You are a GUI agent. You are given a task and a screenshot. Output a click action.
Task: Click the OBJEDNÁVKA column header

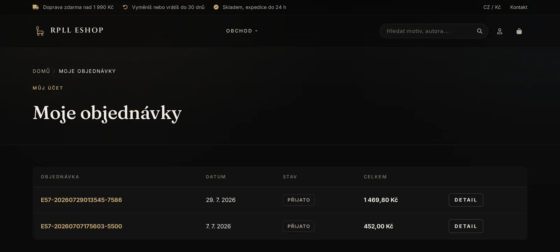[x=60, y=177]
